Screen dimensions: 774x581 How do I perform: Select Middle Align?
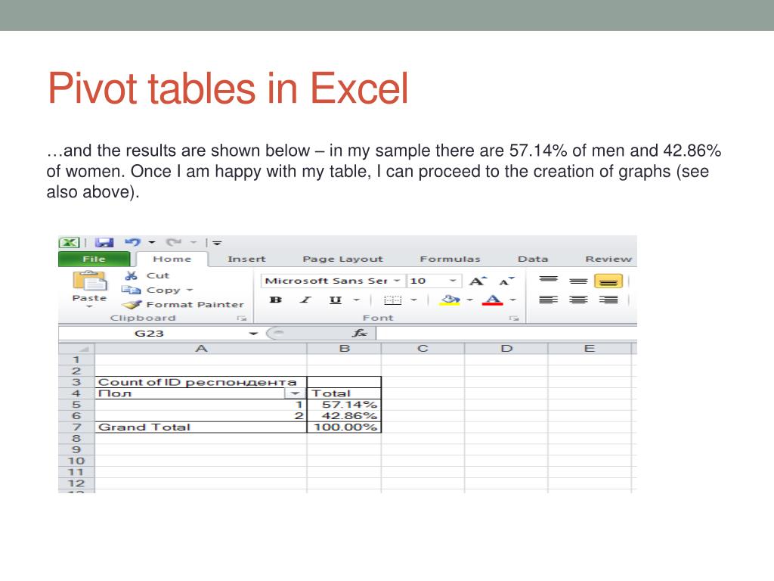pyautogui.click(x=578, y=281)
